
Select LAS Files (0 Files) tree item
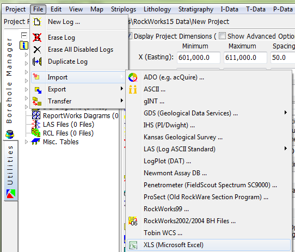(x=69, y=125)
